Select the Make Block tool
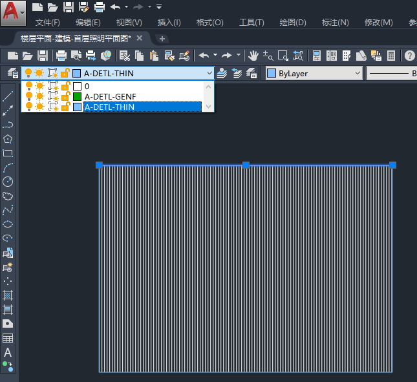The image size is (417, 382). pyautogui.click(x=8, y=267)
